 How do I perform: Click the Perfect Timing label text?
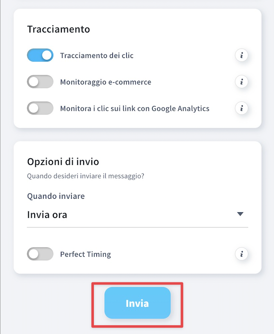tap(85, 254)
